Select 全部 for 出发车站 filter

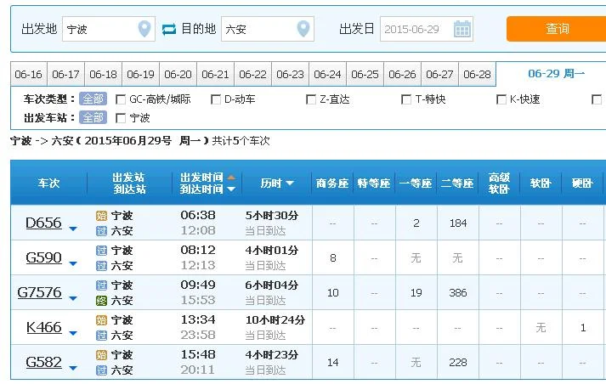93,117
